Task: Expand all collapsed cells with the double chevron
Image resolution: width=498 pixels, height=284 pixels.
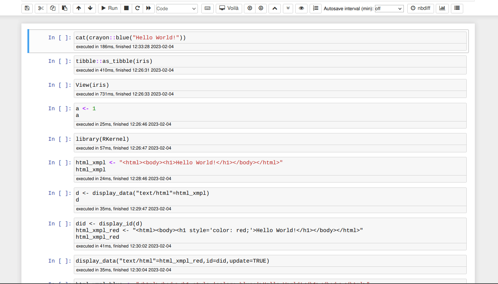Action: 288,8
